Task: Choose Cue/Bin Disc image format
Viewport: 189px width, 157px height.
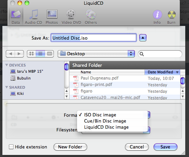Action: 105,121
